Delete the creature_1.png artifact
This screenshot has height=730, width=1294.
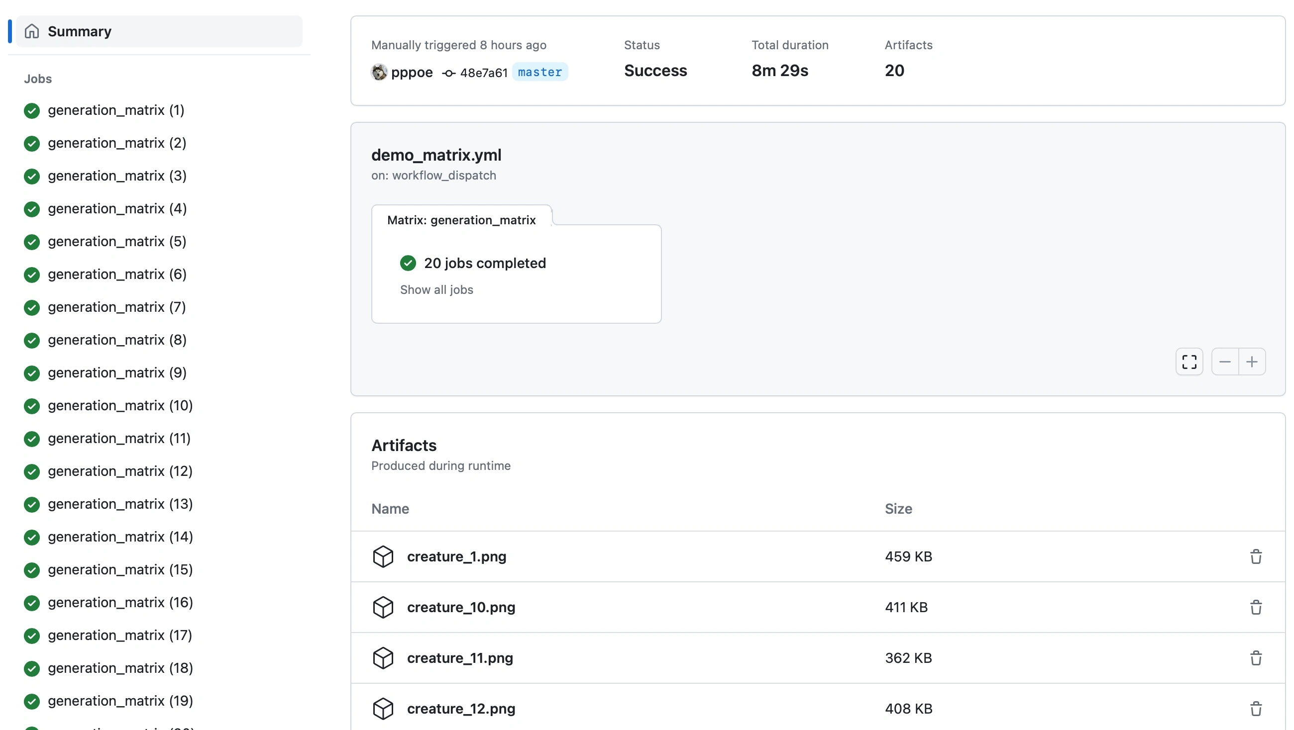[1255, 556]
